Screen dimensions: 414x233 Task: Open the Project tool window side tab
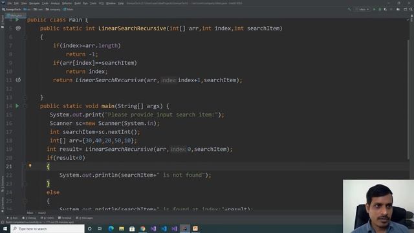tap(3, 22)
